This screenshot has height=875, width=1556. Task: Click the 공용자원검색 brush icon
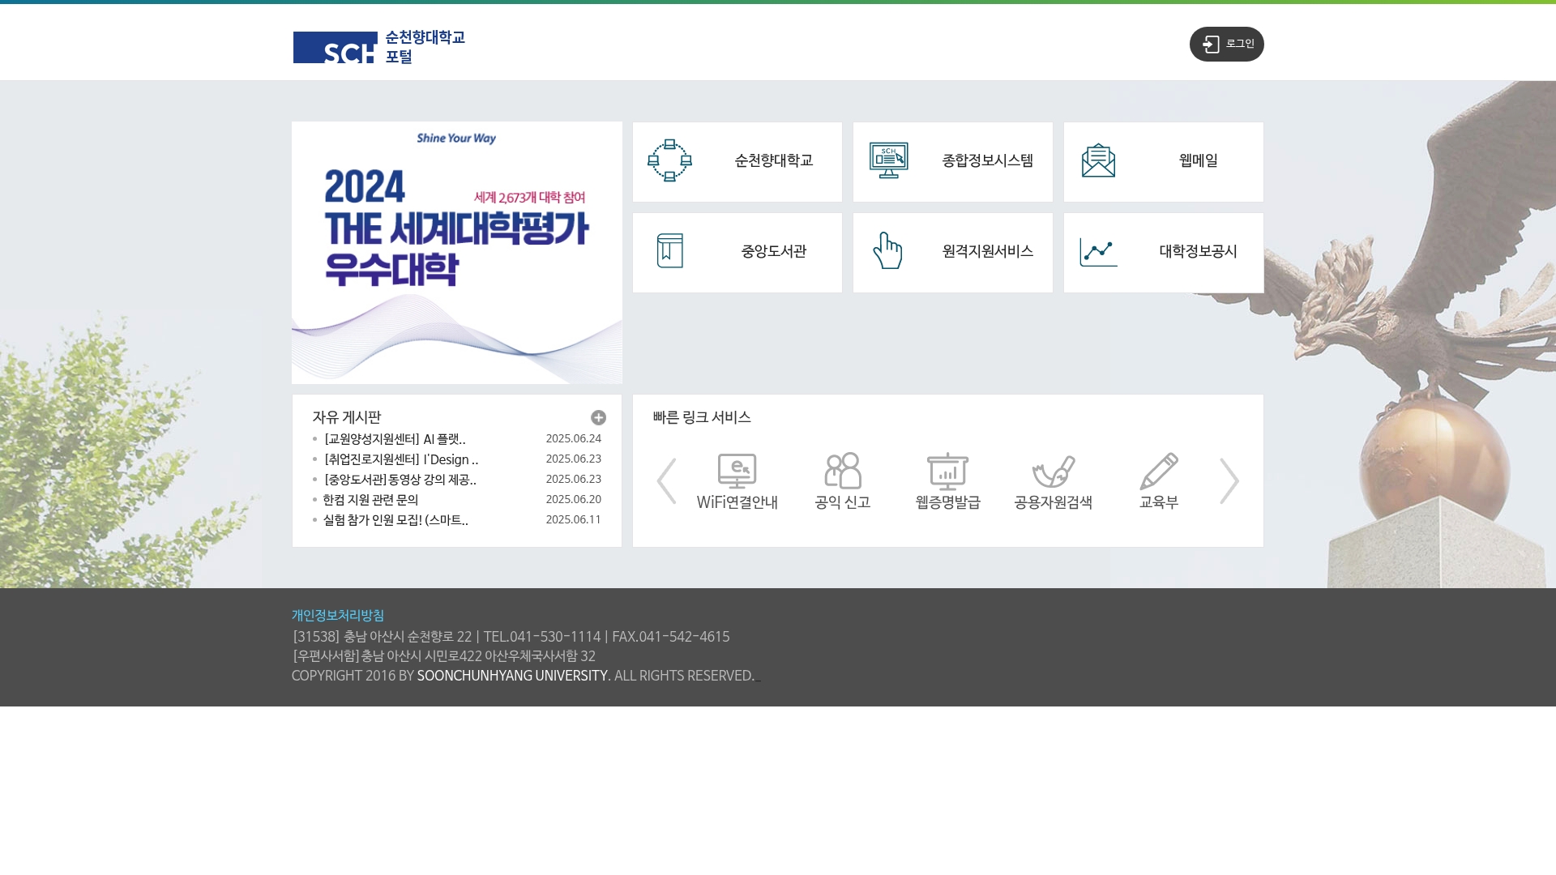(1054, 472)
